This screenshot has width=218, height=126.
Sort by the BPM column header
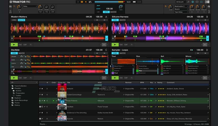click(142, 83)
